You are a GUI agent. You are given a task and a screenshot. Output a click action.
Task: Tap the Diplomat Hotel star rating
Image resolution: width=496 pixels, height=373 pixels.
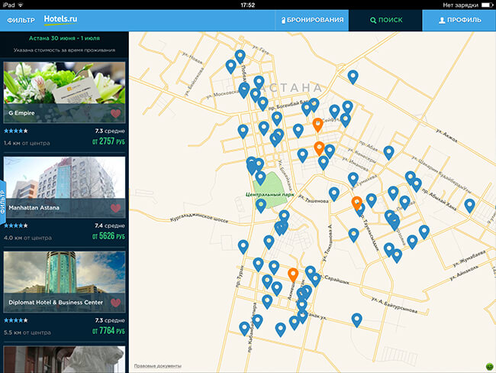(16, 320)
